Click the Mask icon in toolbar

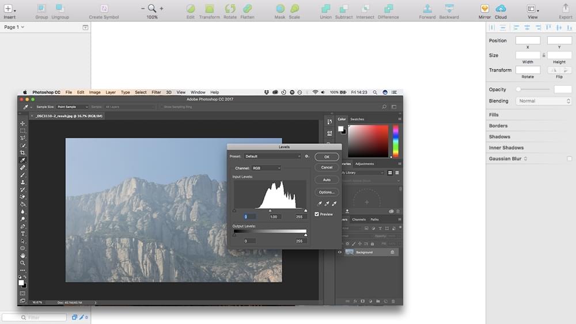[280, 9]
